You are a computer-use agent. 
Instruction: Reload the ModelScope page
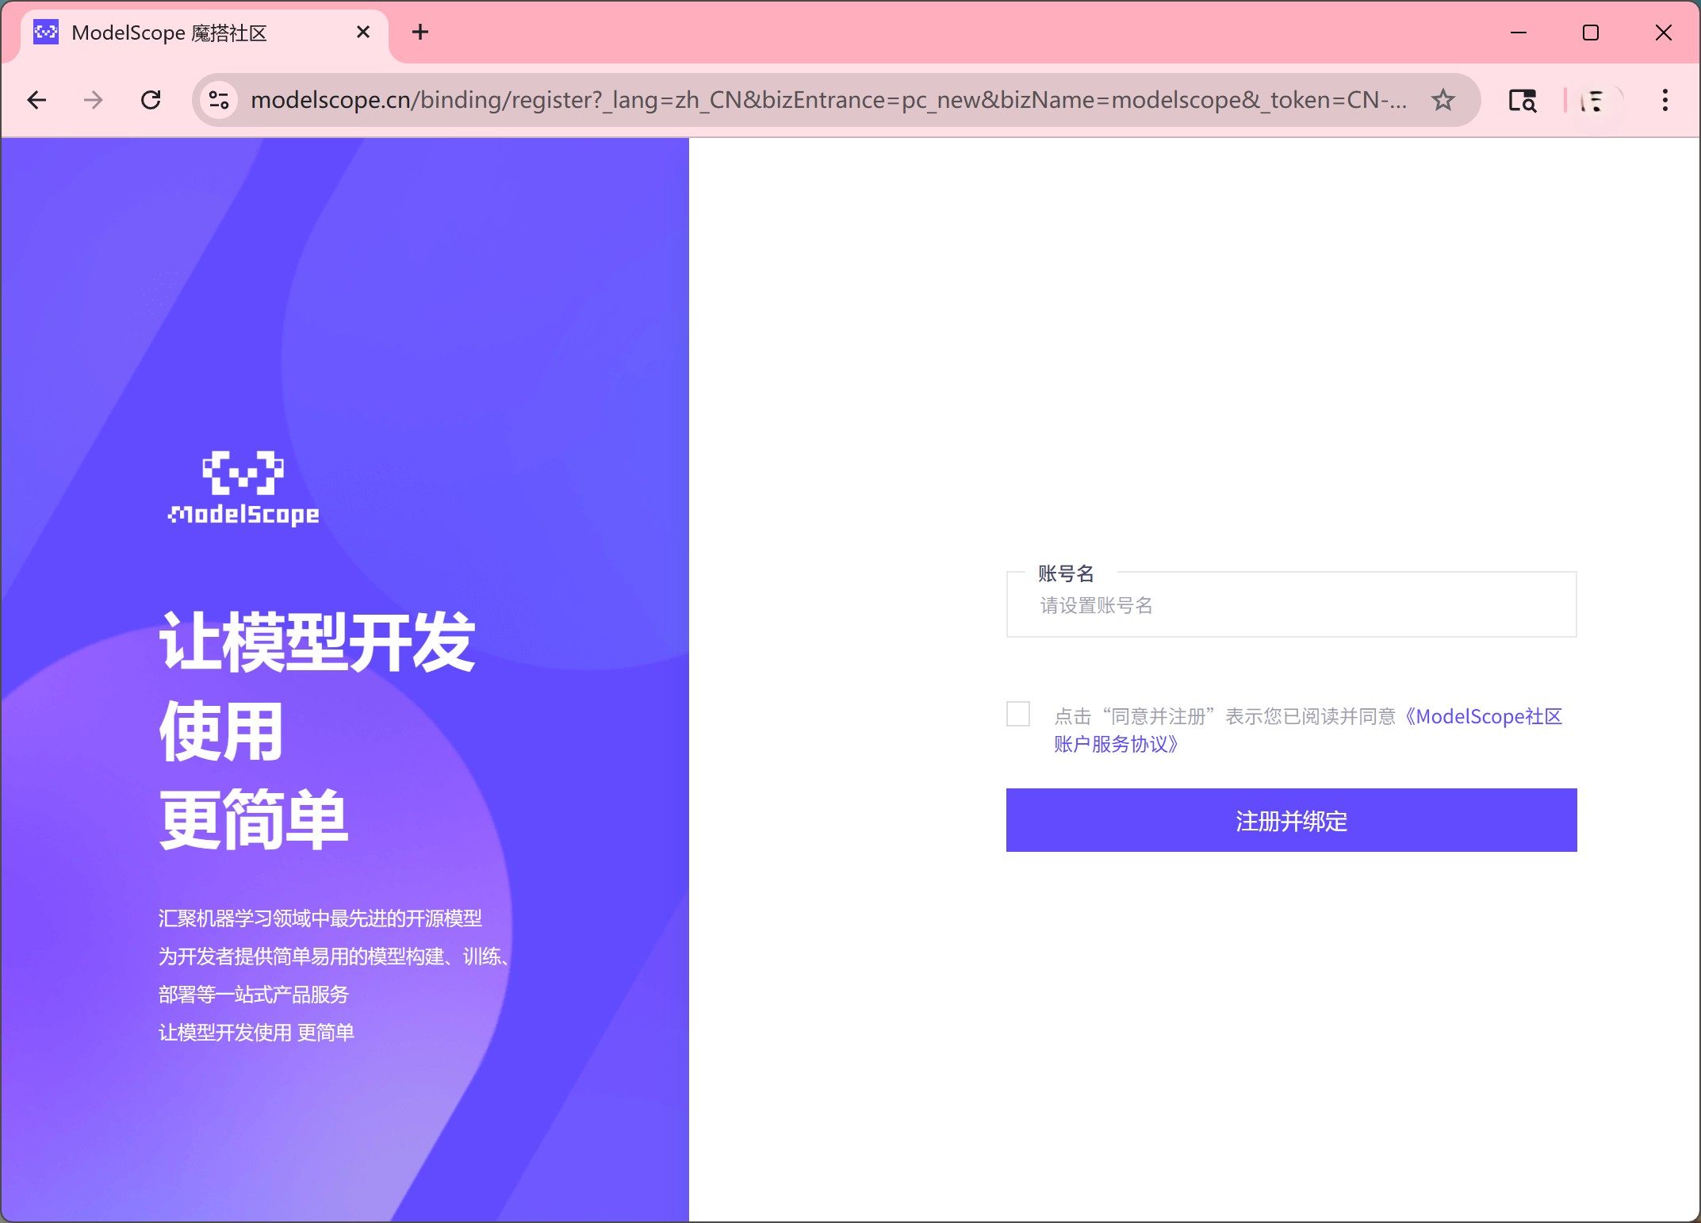(x=151, y=100)
